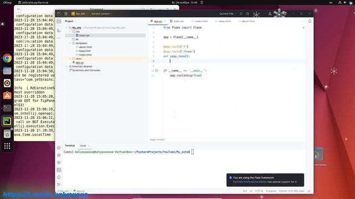This screenshot has height=199, width=355.
Task: Switch to the base.html editor tab
Action: [x=223, y=21]
